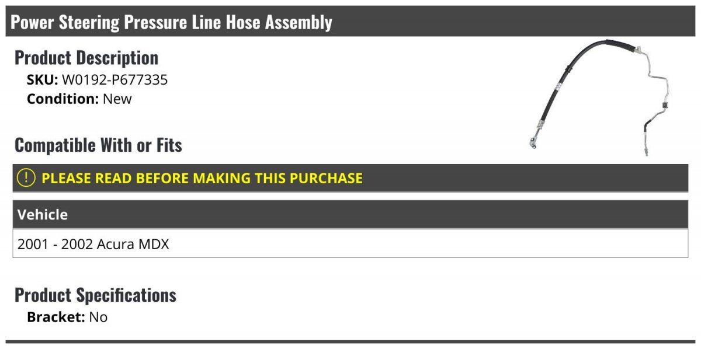The width and height of the screenshot is (701, 349).
Task: Click the PLEASE READ BEFORE MAKING THIS PURCHASE banner
Action: point(350,178)
